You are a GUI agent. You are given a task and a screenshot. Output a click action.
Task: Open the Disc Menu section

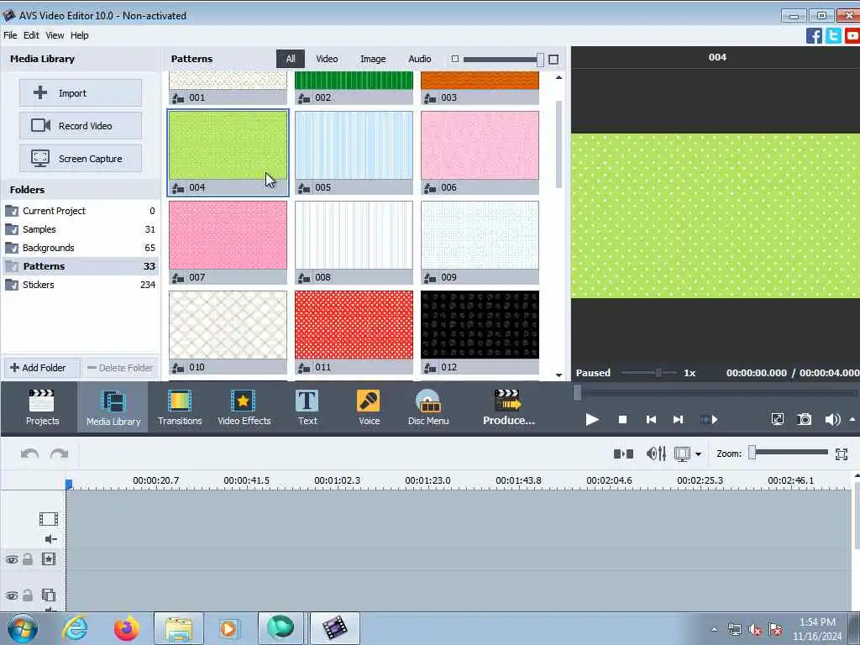point(427,407)
